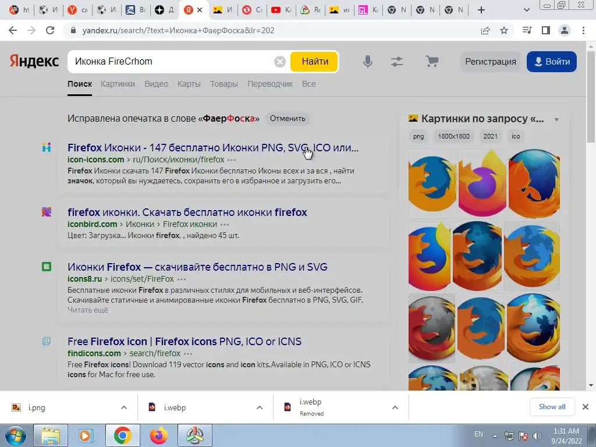Open the media control icon in toolbar

click(x=527, y=30)
